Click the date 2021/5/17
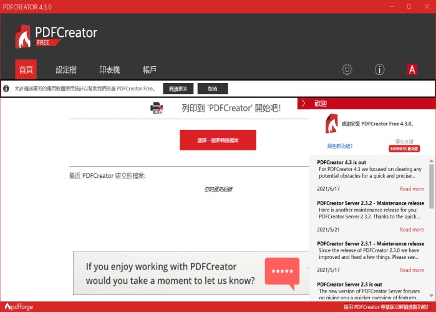Viewport: 436px width, 312px height. [x=328, y=270]
